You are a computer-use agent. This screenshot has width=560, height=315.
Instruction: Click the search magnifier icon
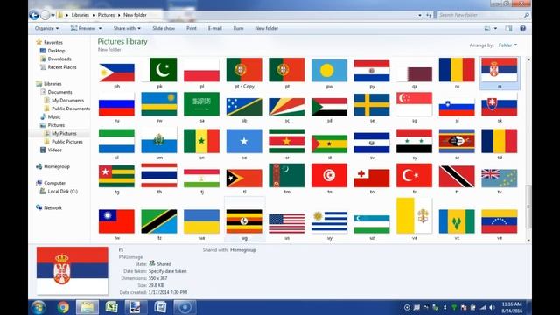(527, 15)
